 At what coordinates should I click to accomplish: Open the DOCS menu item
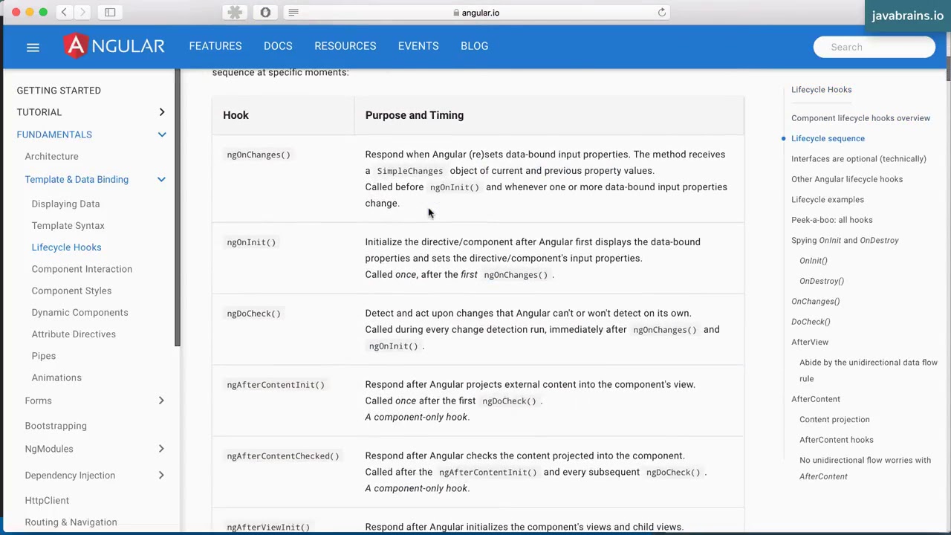(x=278, y=46)
